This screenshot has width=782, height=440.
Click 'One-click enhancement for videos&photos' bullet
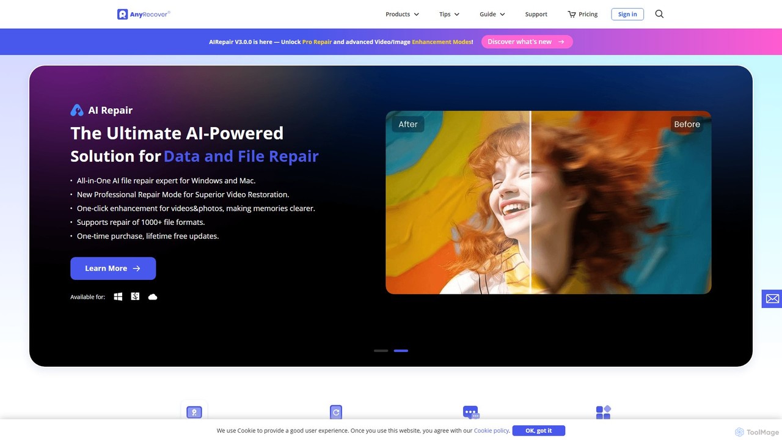pos(196,208)
